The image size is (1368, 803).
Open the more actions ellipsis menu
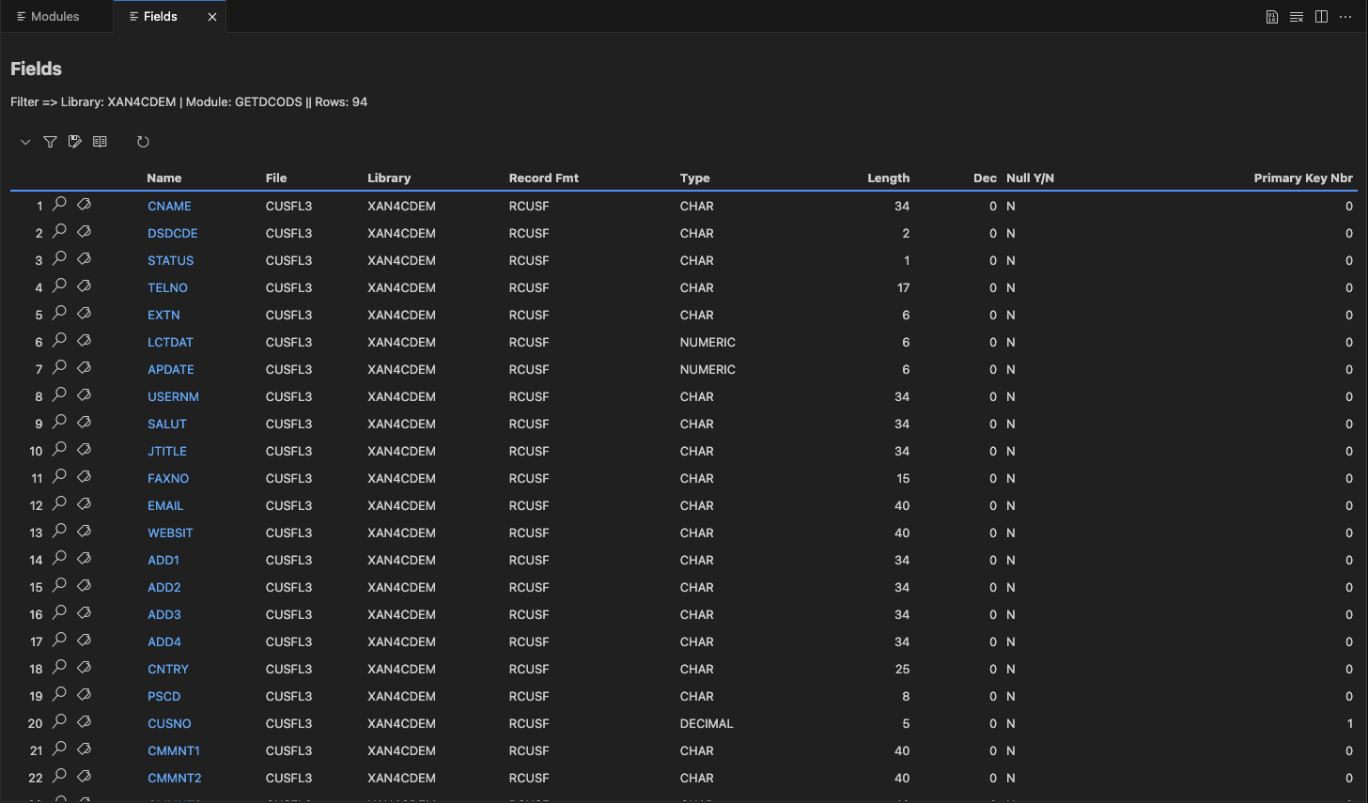(1345, 17)
